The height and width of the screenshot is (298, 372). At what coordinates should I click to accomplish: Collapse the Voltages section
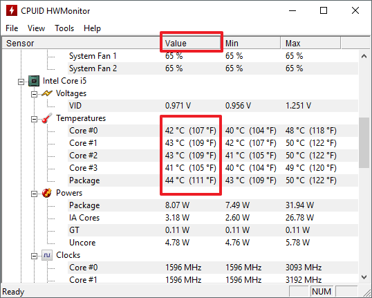[34, 95]
